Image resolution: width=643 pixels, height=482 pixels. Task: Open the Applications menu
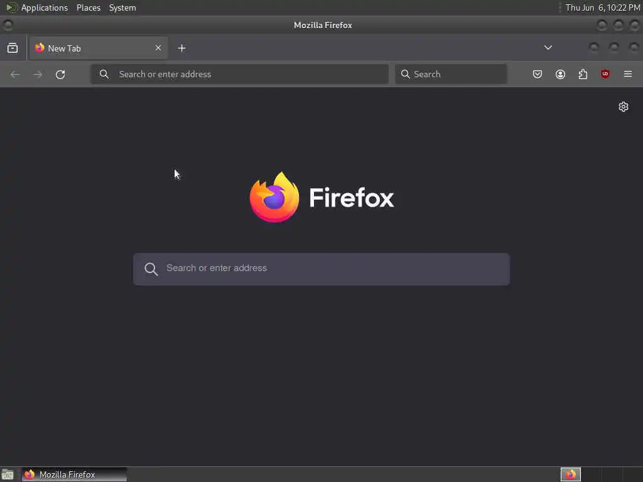click(45, 8)
